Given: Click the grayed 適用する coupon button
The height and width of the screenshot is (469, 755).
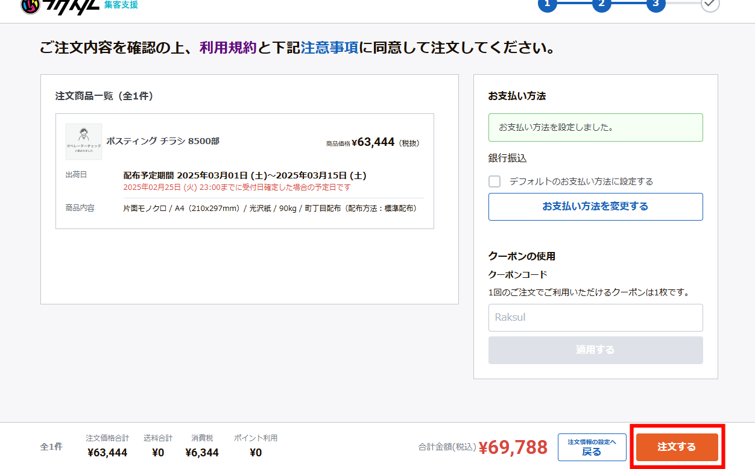Looking at the screenshot, I should pyautogui.click(x=595, y=350).
